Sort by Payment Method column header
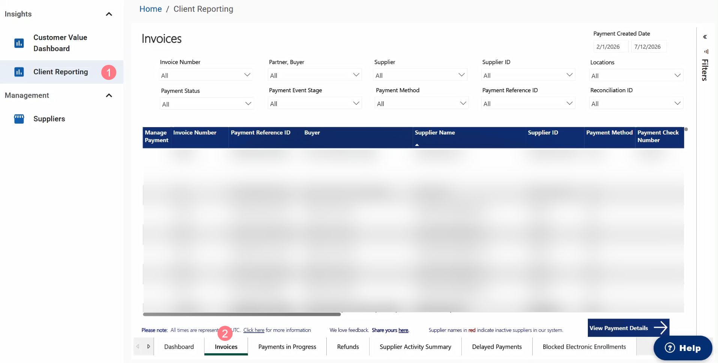The width and height of the screenshot is (718, 363). [x=609, y=133]
